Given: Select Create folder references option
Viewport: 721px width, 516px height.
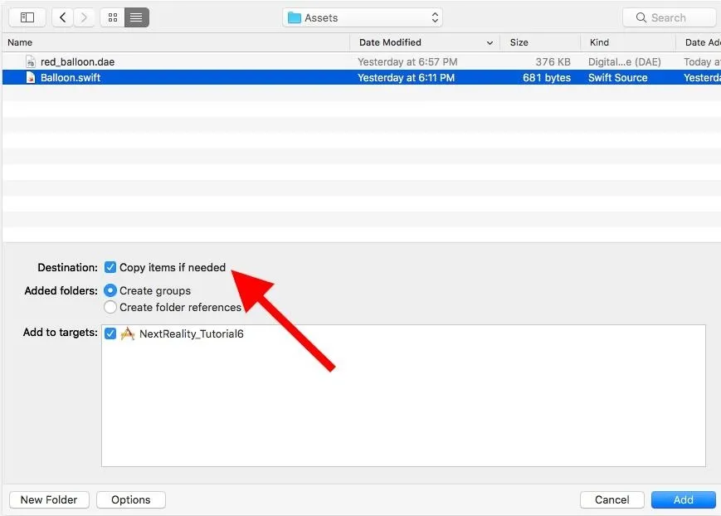Looking at the screenshot, I should [110, 307].
